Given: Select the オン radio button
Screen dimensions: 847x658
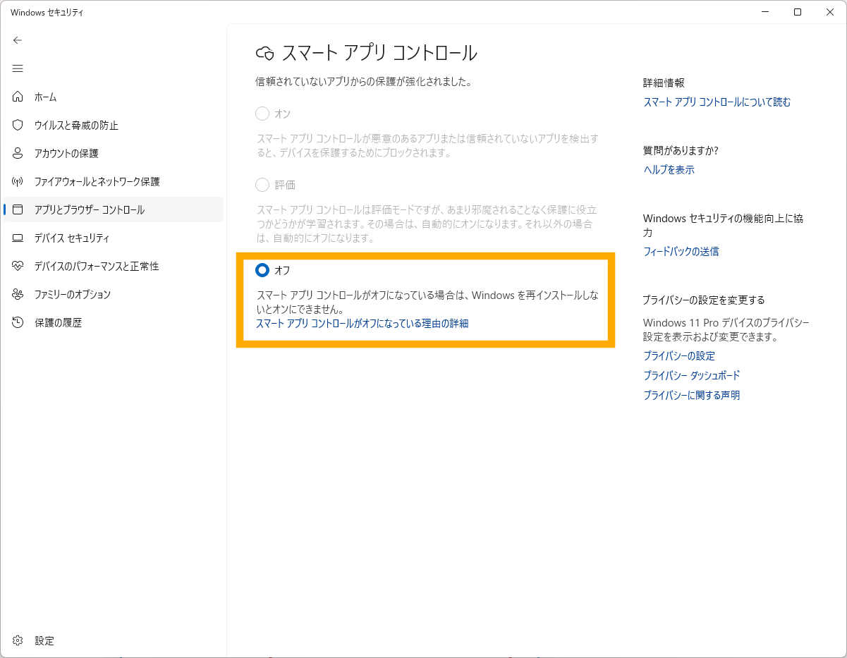Looking at the screenshot, I should pyautogui.click(x=262, y=114).
